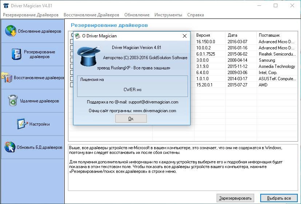301x204 pixels.
Task: Minimize the Driver Magician window
Action: 259,5
